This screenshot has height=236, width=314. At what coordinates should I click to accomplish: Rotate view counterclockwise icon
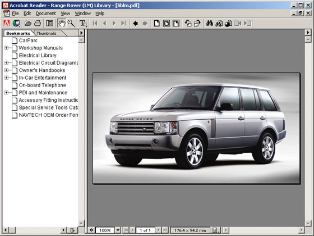pyautogui.click(x=188, y=23)
